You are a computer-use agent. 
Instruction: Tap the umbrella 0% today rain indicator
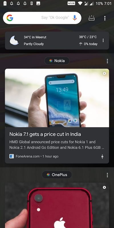tap(88, 44)
